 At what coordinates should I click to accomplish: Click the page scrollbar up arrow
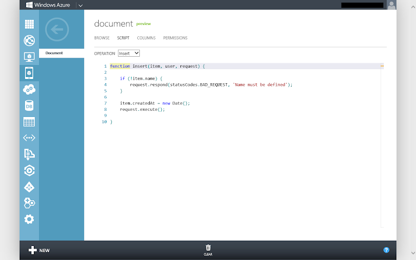tap(413, 7)
